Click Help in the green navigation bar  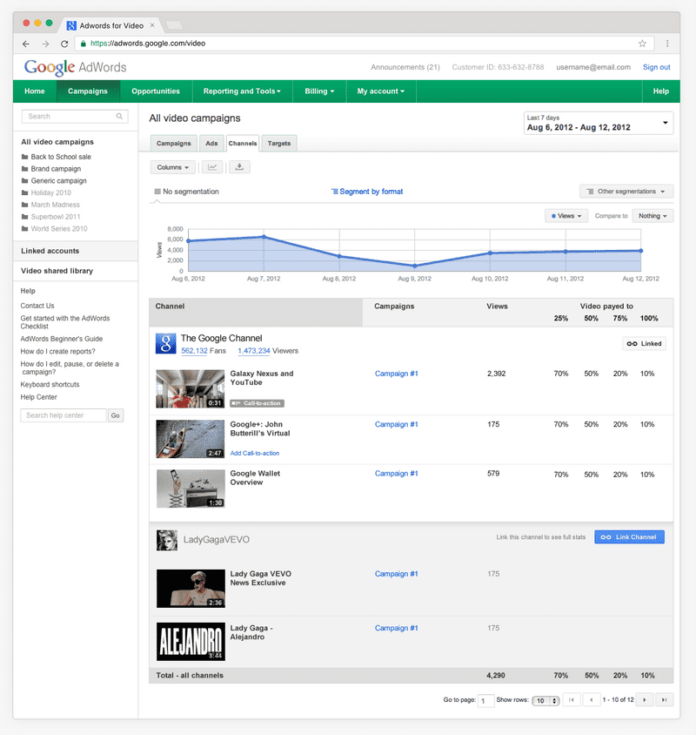point(661,91)
